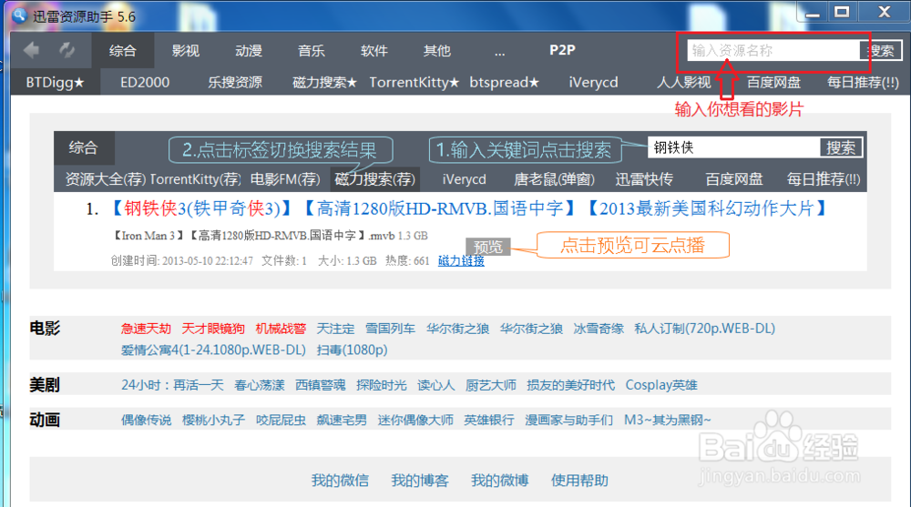Screen dimensions: 911x507
Task: Open the M3~其为黑钢~ link
Action: pyautogui.click(x=667, y=420)
